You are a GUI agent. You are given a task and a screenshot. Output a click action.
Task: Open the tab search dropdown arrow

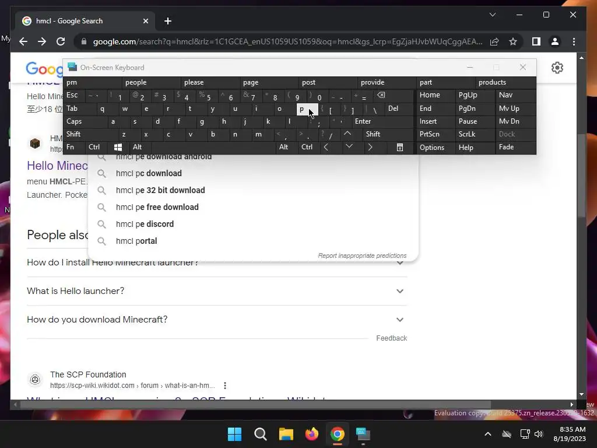(492, 15)
